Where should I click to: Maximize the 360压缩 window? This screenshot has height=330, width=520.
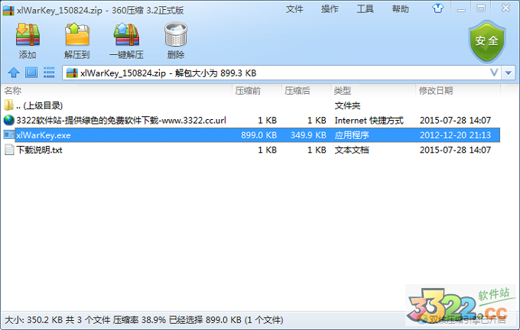481,8
